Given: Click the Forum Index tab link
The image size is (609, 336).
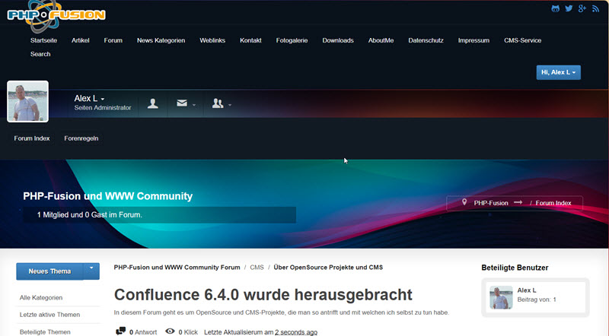Looking at the screenshot, I should [32, 138].
